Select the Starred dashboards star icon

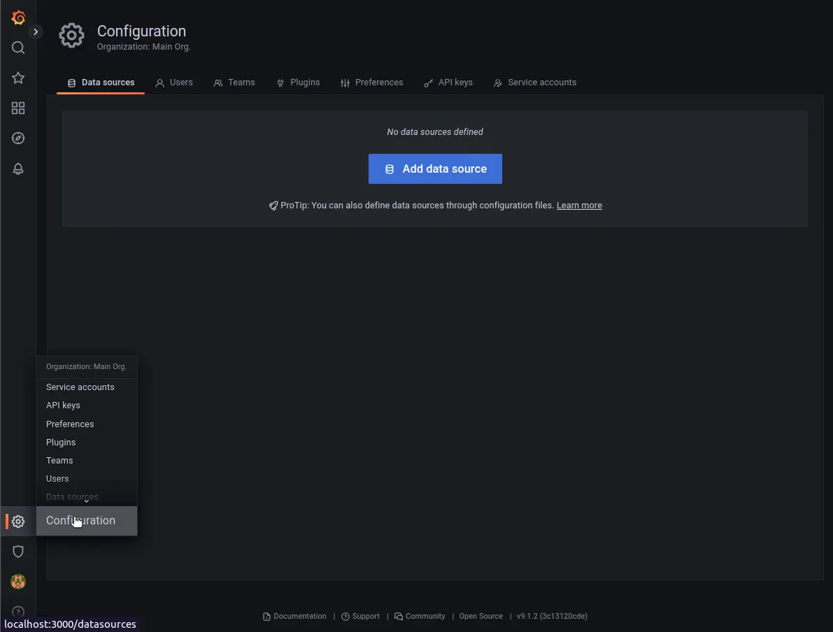17,78
